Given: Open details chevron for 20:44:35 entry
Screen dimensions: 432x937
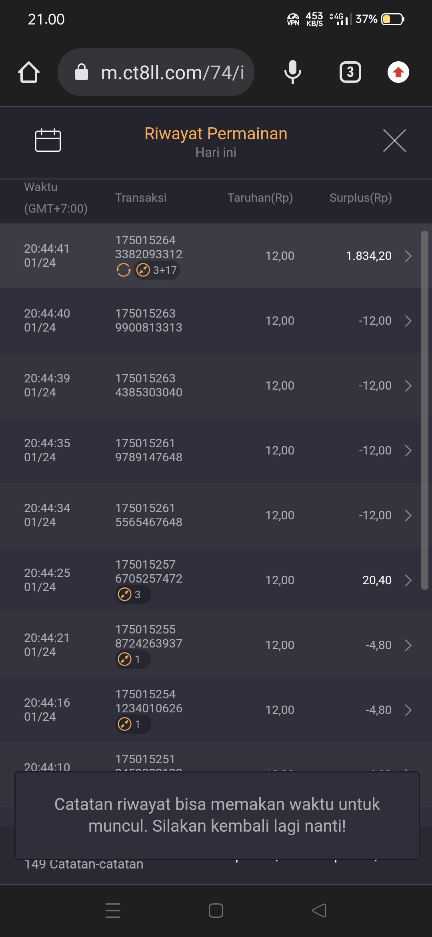Looking at the screenshot, I should (x=408, y=450).
